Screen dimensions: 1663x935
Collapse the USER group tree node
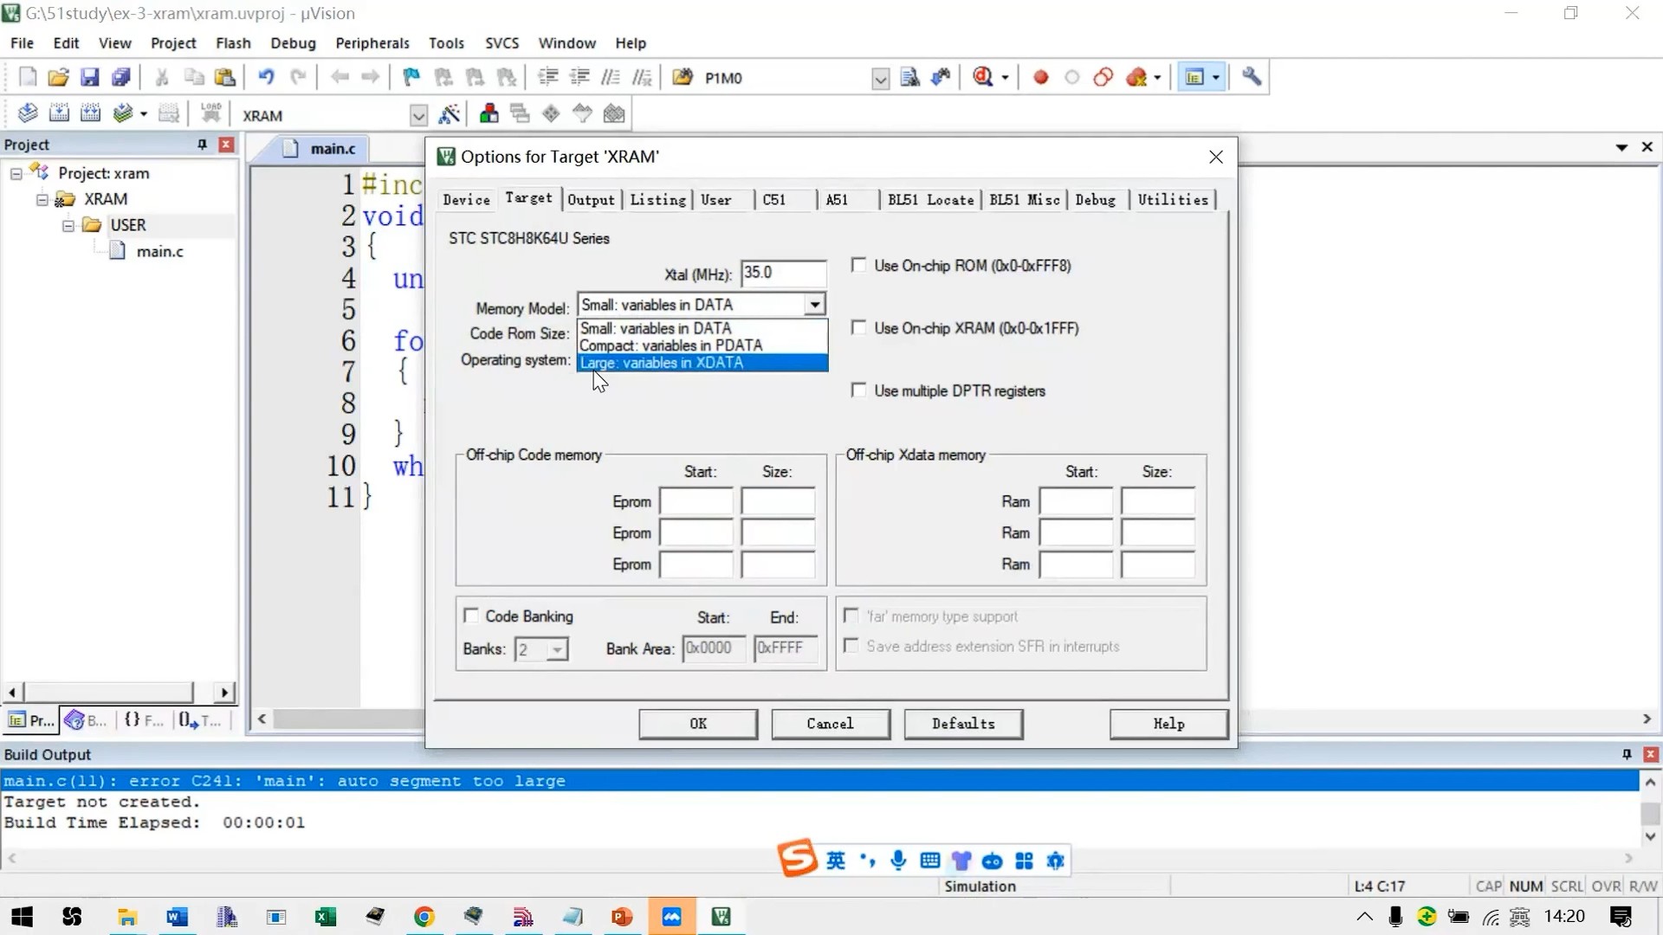pos(68,225)
